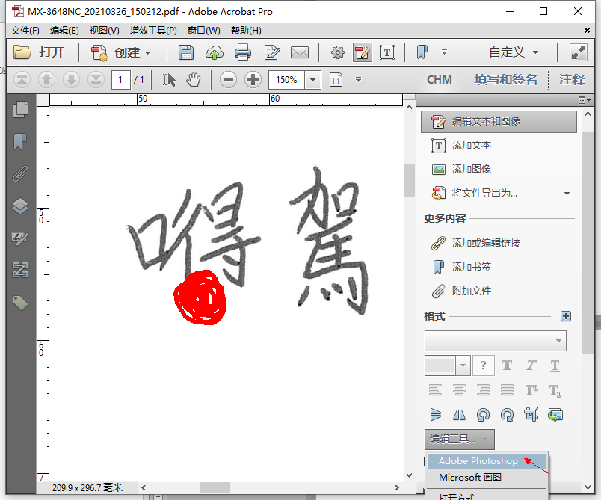601x500 pixels.
Task: Go to the first page with the arrow icon
Action: point(22,80)
